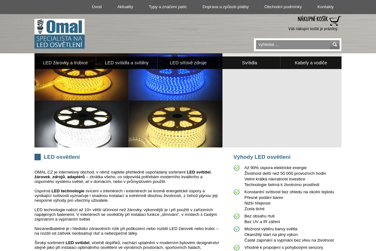This screenshot has width=376, height=251.
Task: Click the third green checkmark icon
Action: (x=237, y=216)
